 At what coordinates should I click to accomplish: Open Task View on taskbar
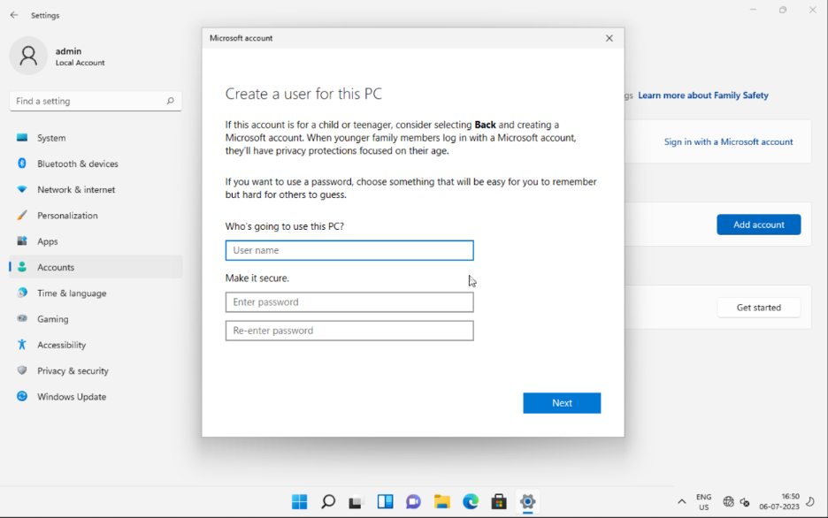[356, 502]
